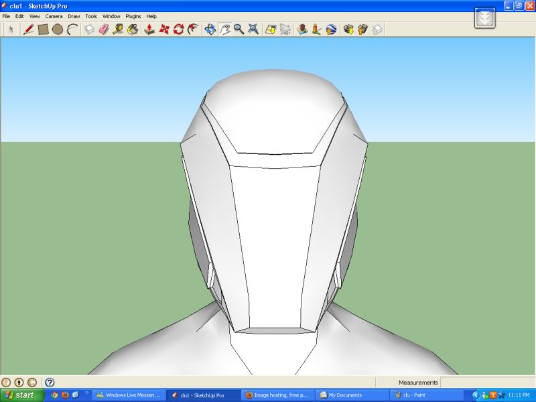Expand hidden system tray icons arrow
Viewport: 536px width, 402px height.
tap(476, 395)
